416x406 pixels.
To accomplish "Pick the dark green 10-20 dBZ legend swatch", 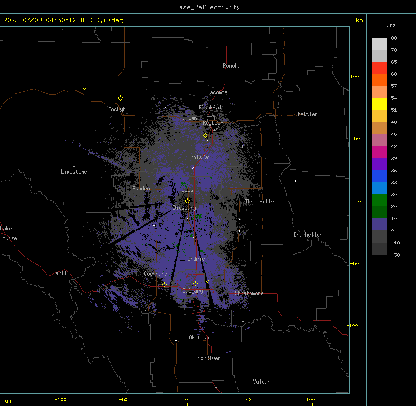I will tap(379, 213).
